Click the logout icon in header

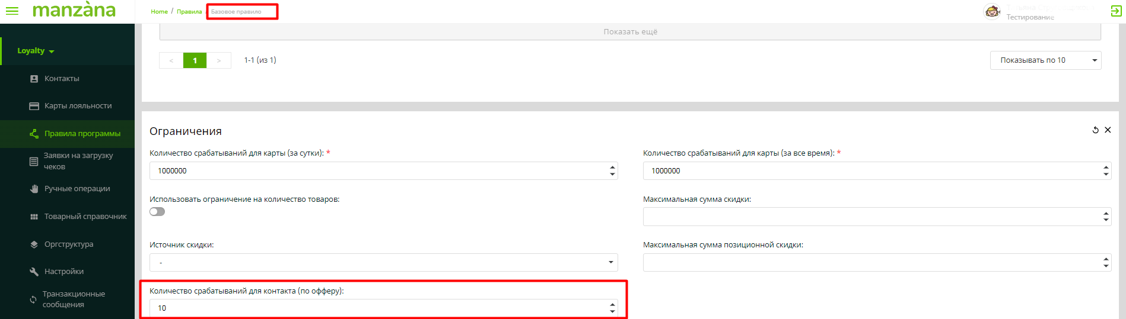(1115, 11)
